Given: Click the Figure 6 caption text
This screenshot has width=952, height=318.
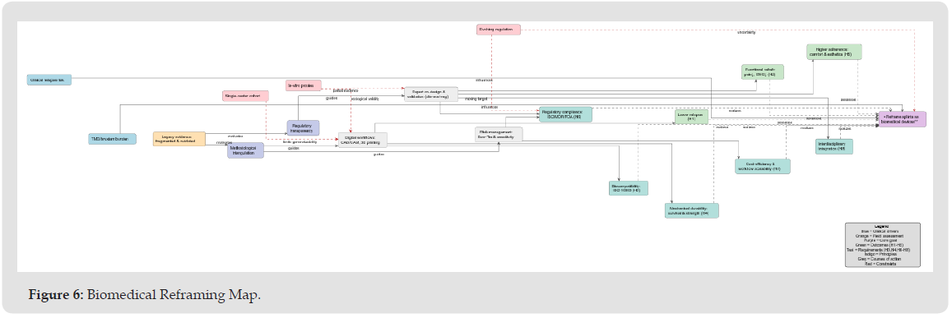Looking at the screenshot, I should pyautogui.click(x=145, y=296).
